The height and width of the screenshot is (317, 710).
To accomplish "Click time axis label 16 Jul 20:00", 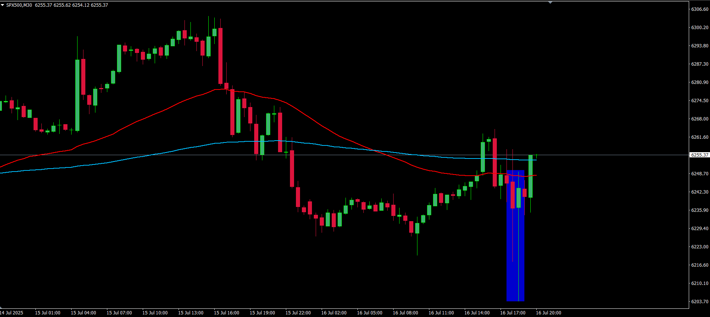I will 549,313.
